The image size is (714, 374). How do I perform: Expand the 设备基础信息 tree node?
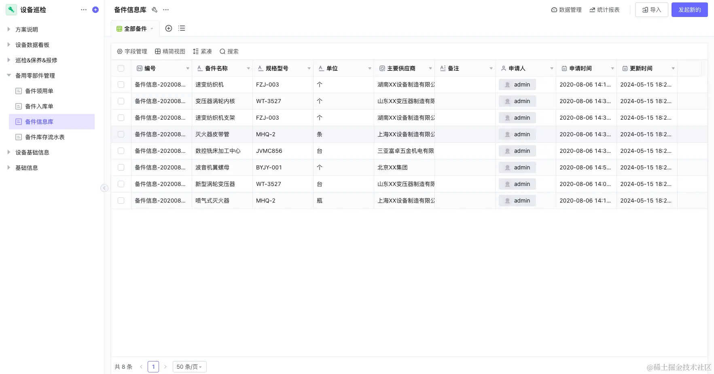coord(8,152)
